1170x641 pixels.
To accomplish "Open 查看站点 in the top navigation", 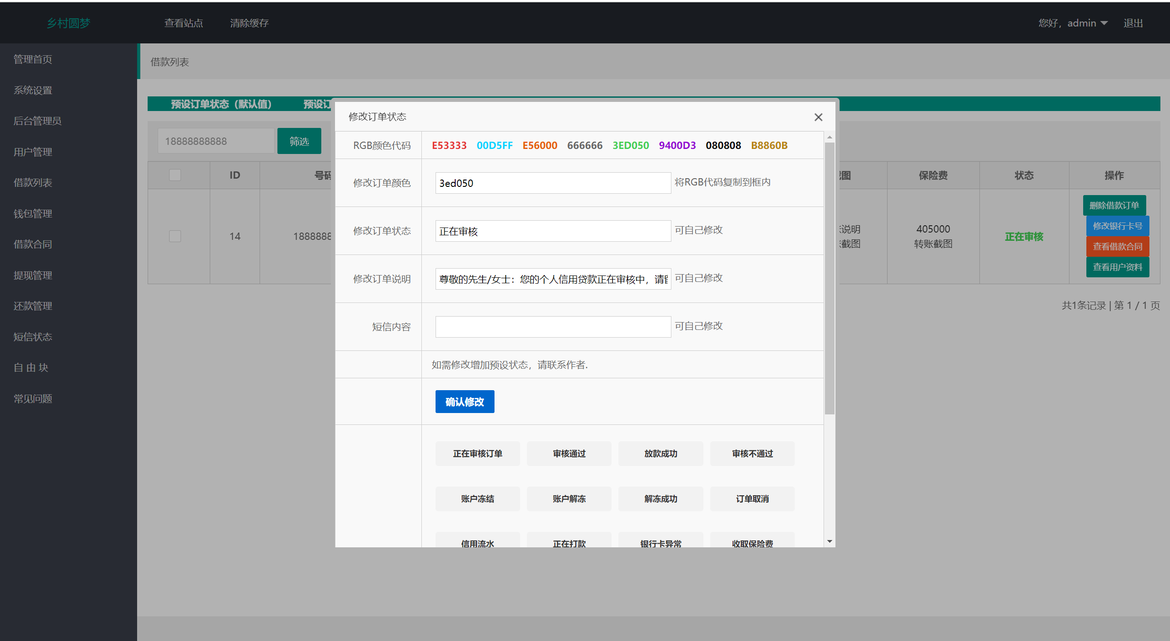I will coord(184,23).
